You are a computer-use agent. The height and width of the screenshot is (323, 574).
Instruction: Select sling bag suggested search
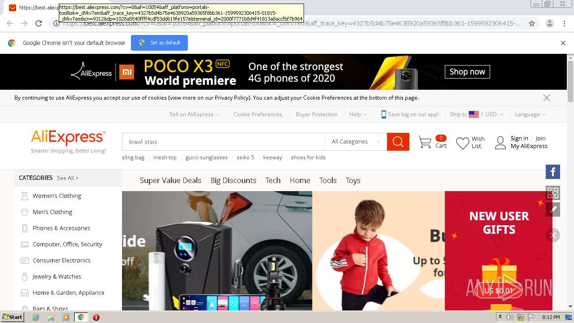click(133, 157)
